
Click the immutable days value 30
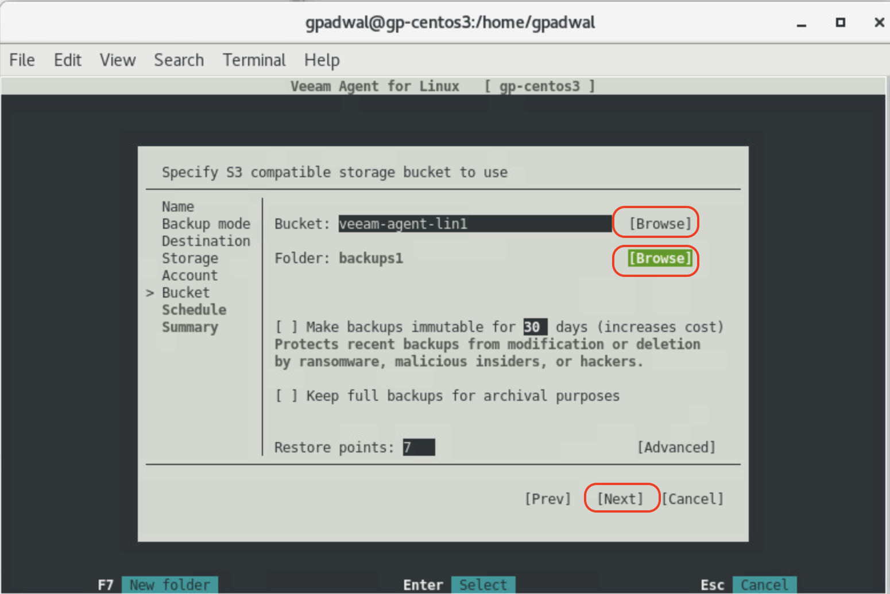click(x=535, y=327)
